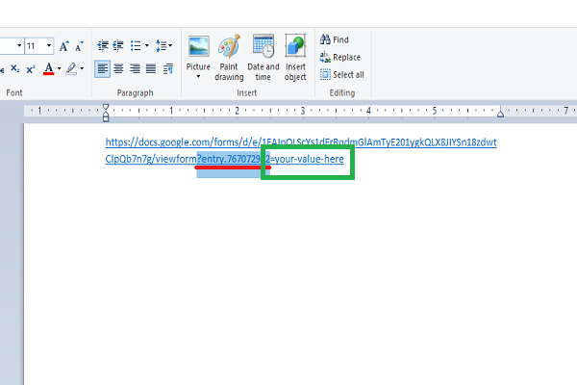Open the text color dropdown arrow

click(x=60, y=68)
